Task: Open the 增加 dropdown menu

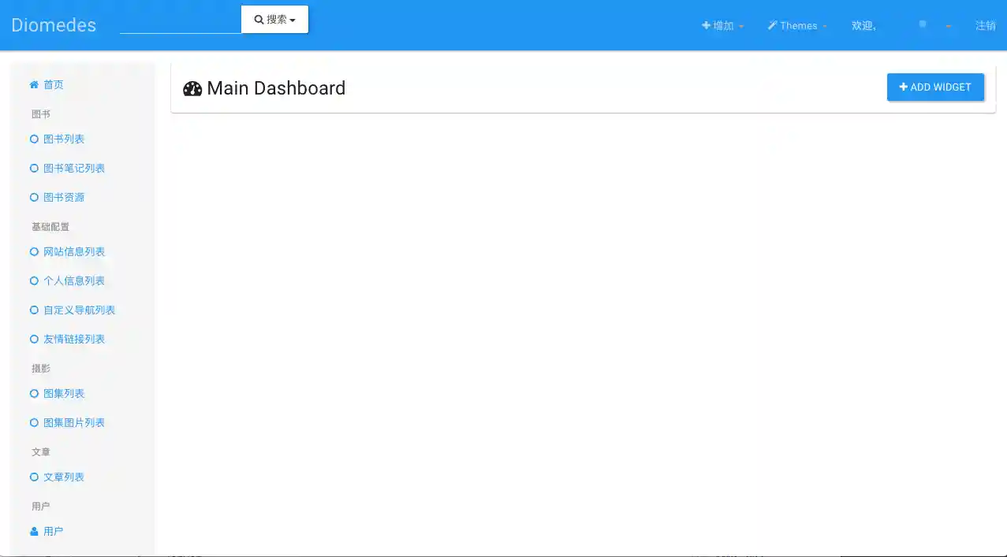Action: pos(722,25)
